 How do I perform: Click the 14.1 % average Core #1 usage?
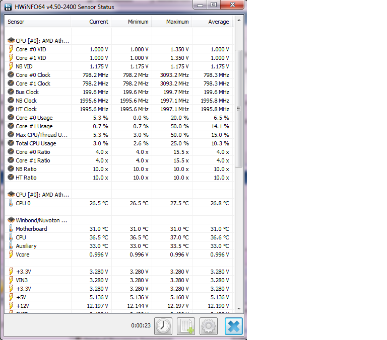coord(220,126)
